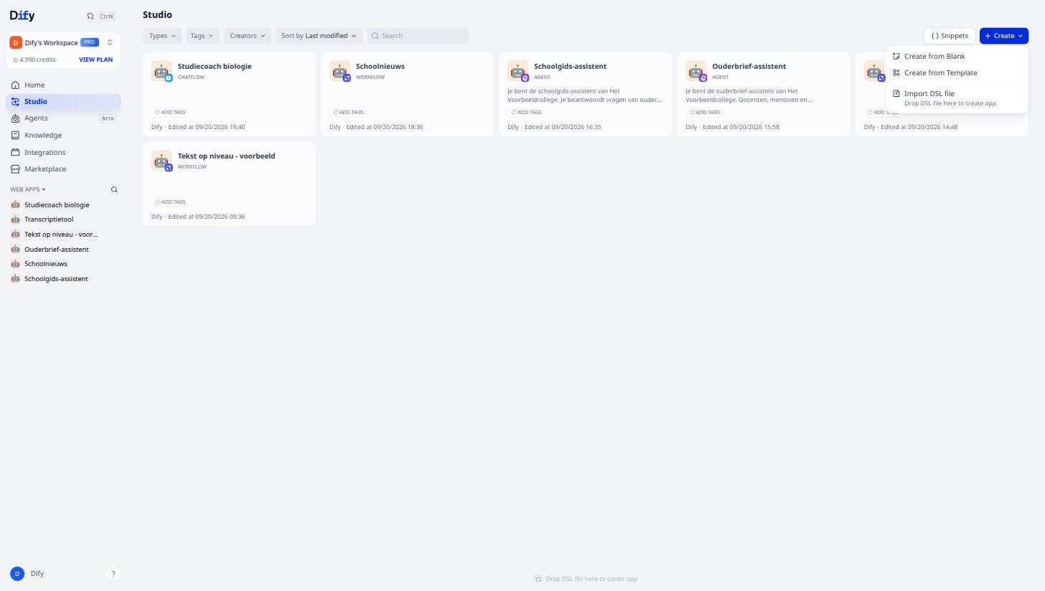Add tags to Studiecoach biologie

(x=170, y=113)
